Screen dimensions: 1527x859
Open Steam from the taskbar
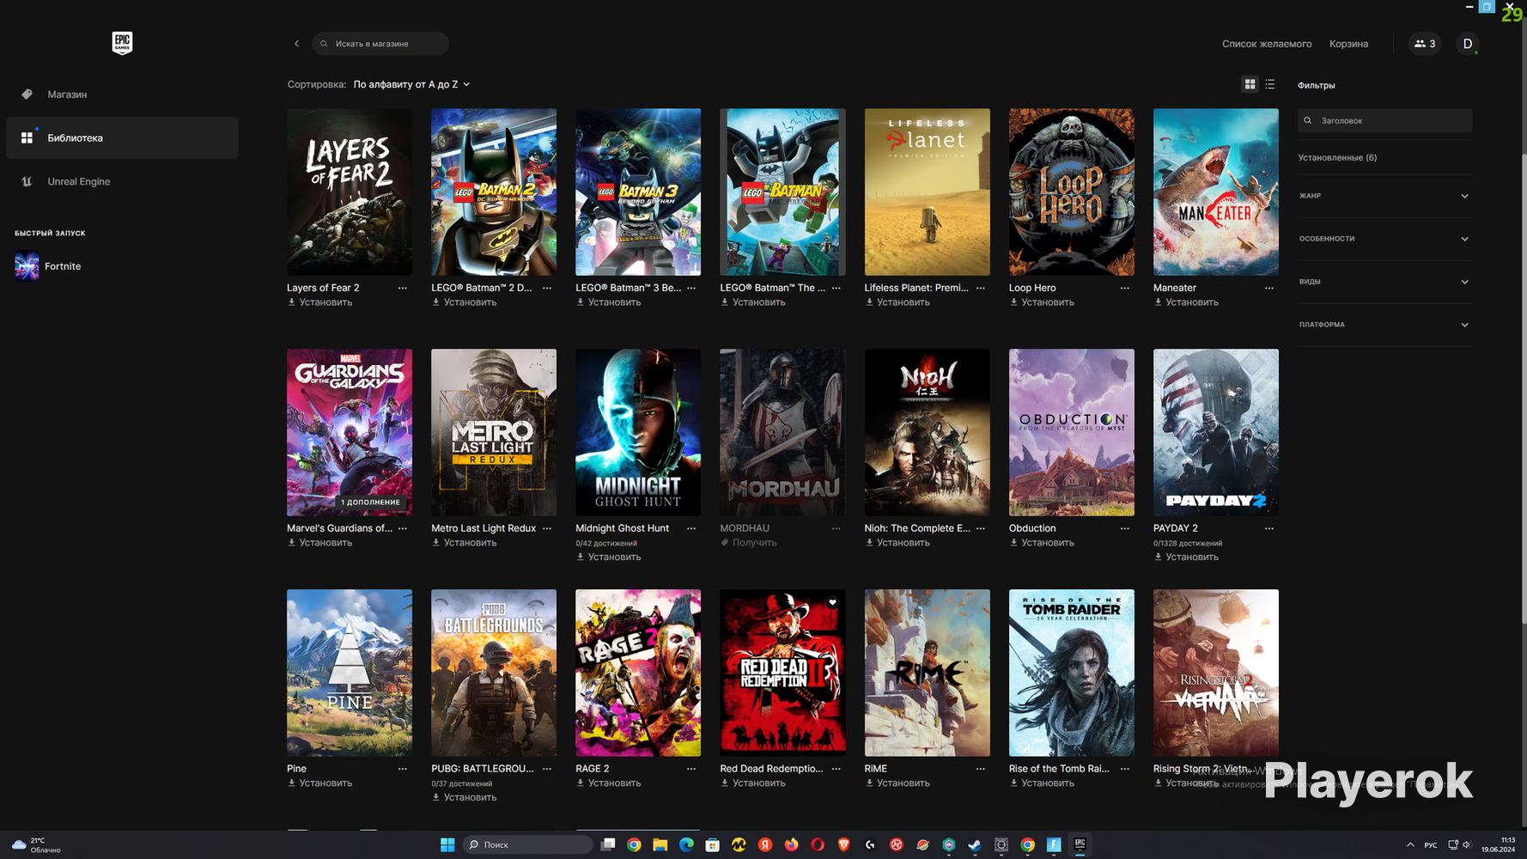click(x=975, y=844)
